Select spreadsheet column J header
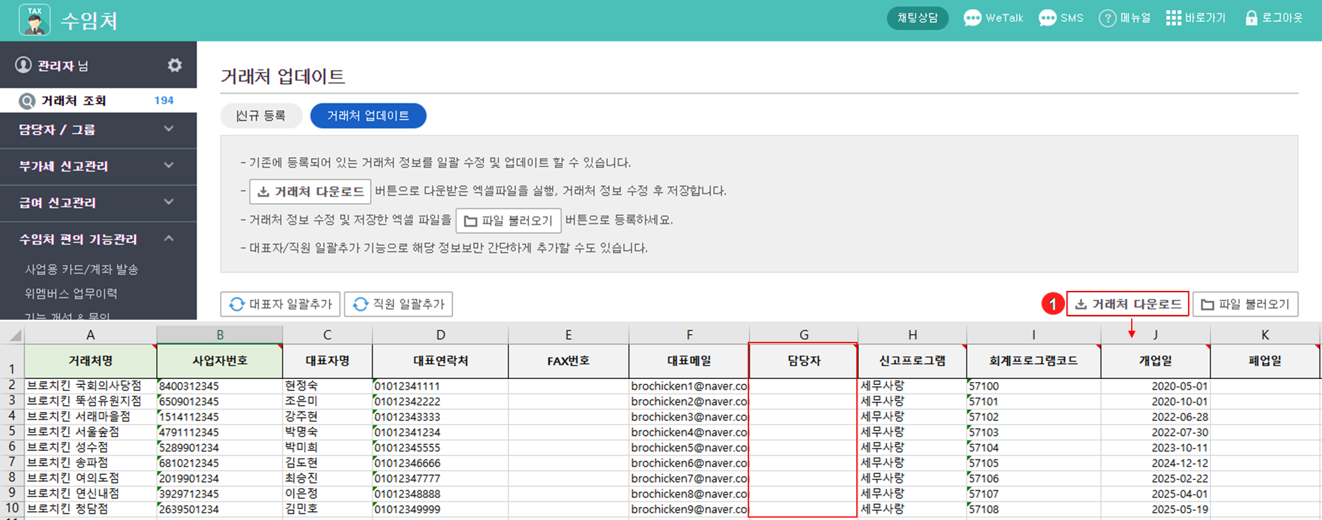 click(x=1155, y=335)
